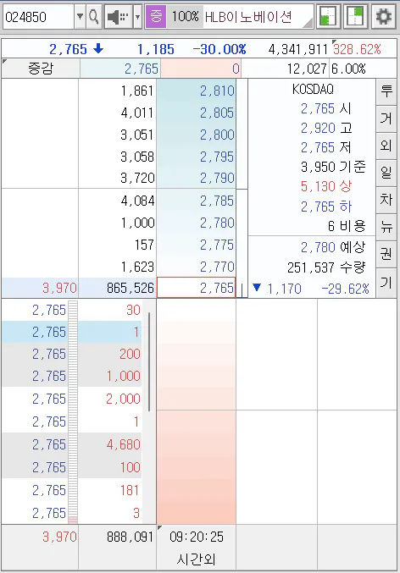Click the trade row with volume 30
Viewport: 400px width, 573px height.
click(72, 310)
